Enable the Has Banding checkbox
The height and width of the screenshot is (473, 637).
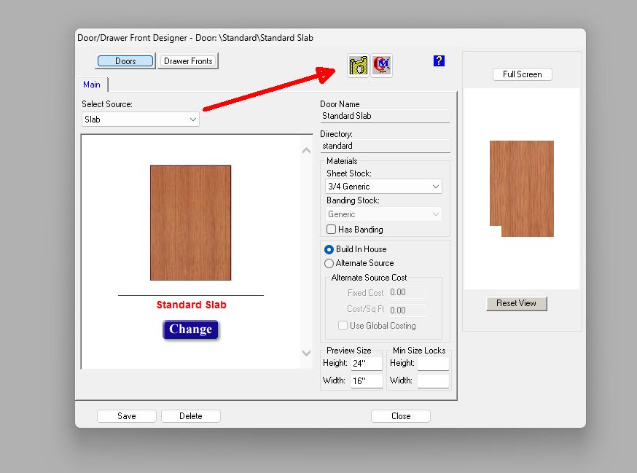pyautogui.click(x=332, y=230)
